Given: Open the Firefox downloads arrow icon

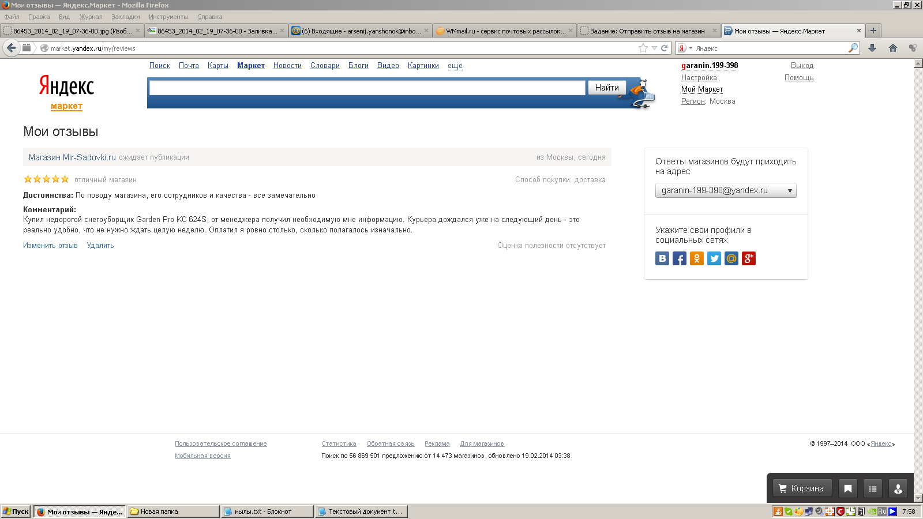Looking at the screenshot, I should (872, 48).
